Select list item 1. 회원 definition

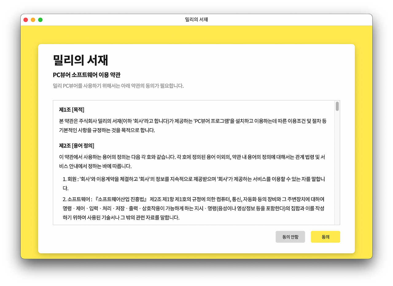(194, 184)
